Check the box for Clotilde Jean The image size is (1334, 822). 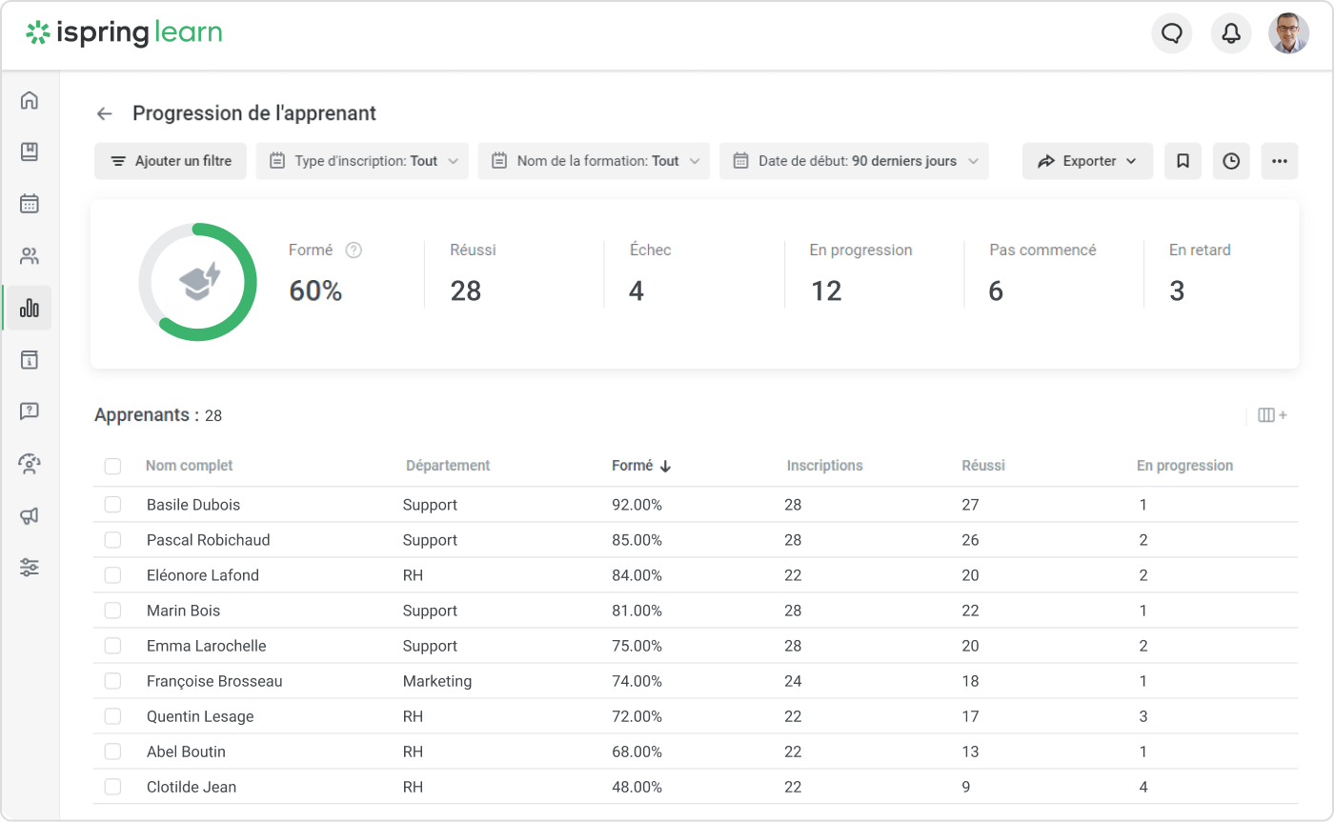click(112, 787)
